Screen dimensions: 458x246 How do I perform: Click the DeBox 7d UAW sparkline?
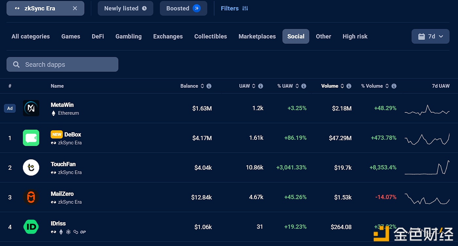click(427, 139)
